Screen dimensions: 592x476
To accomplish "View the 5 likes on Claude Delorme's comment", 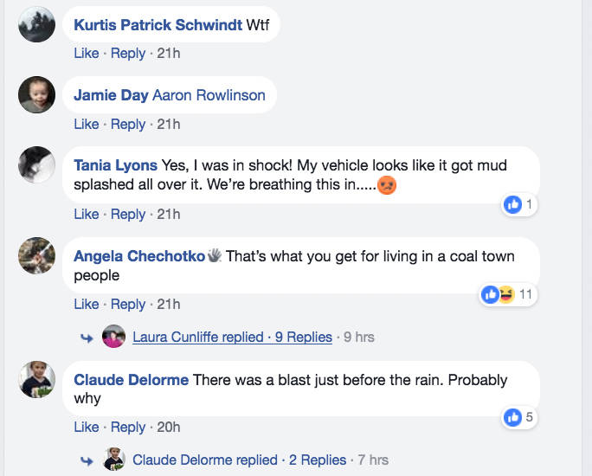I will [519, 417].
